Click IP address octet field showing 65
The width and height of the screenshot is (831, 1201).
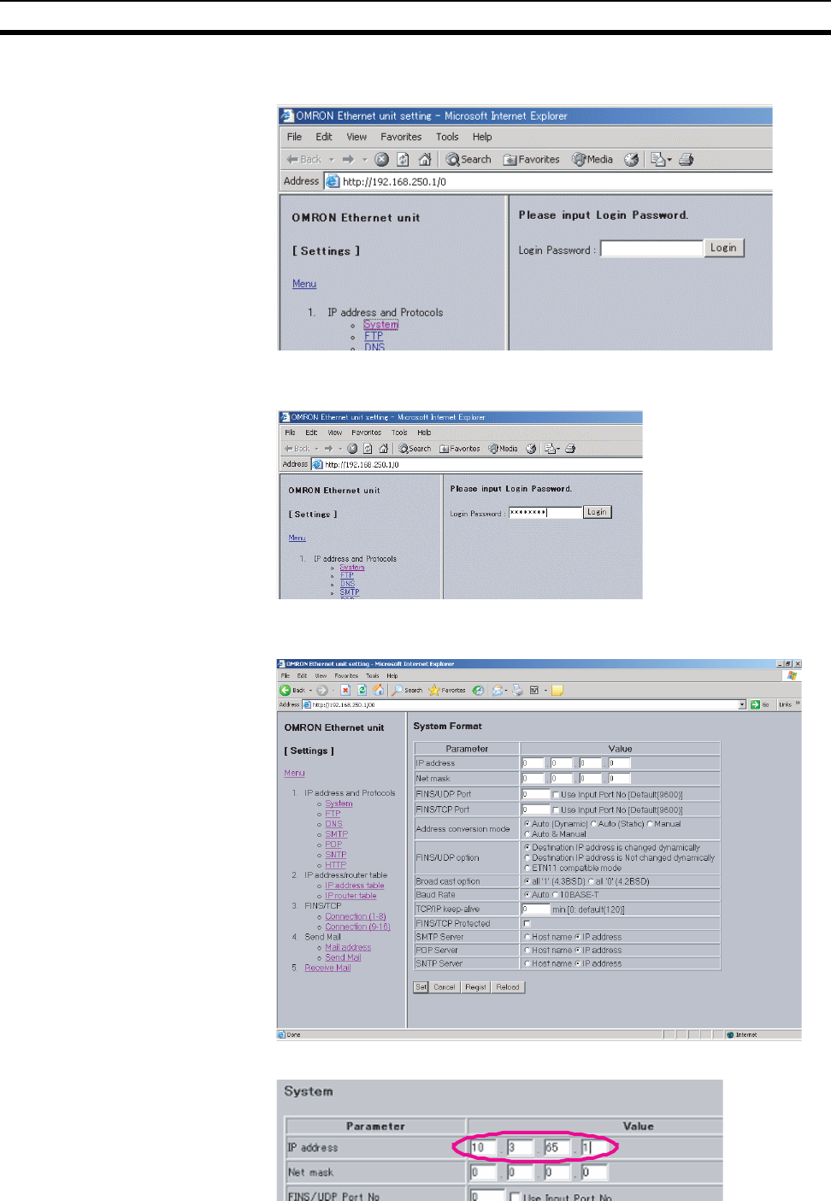pyautogui.click(x=557, y=1147)
